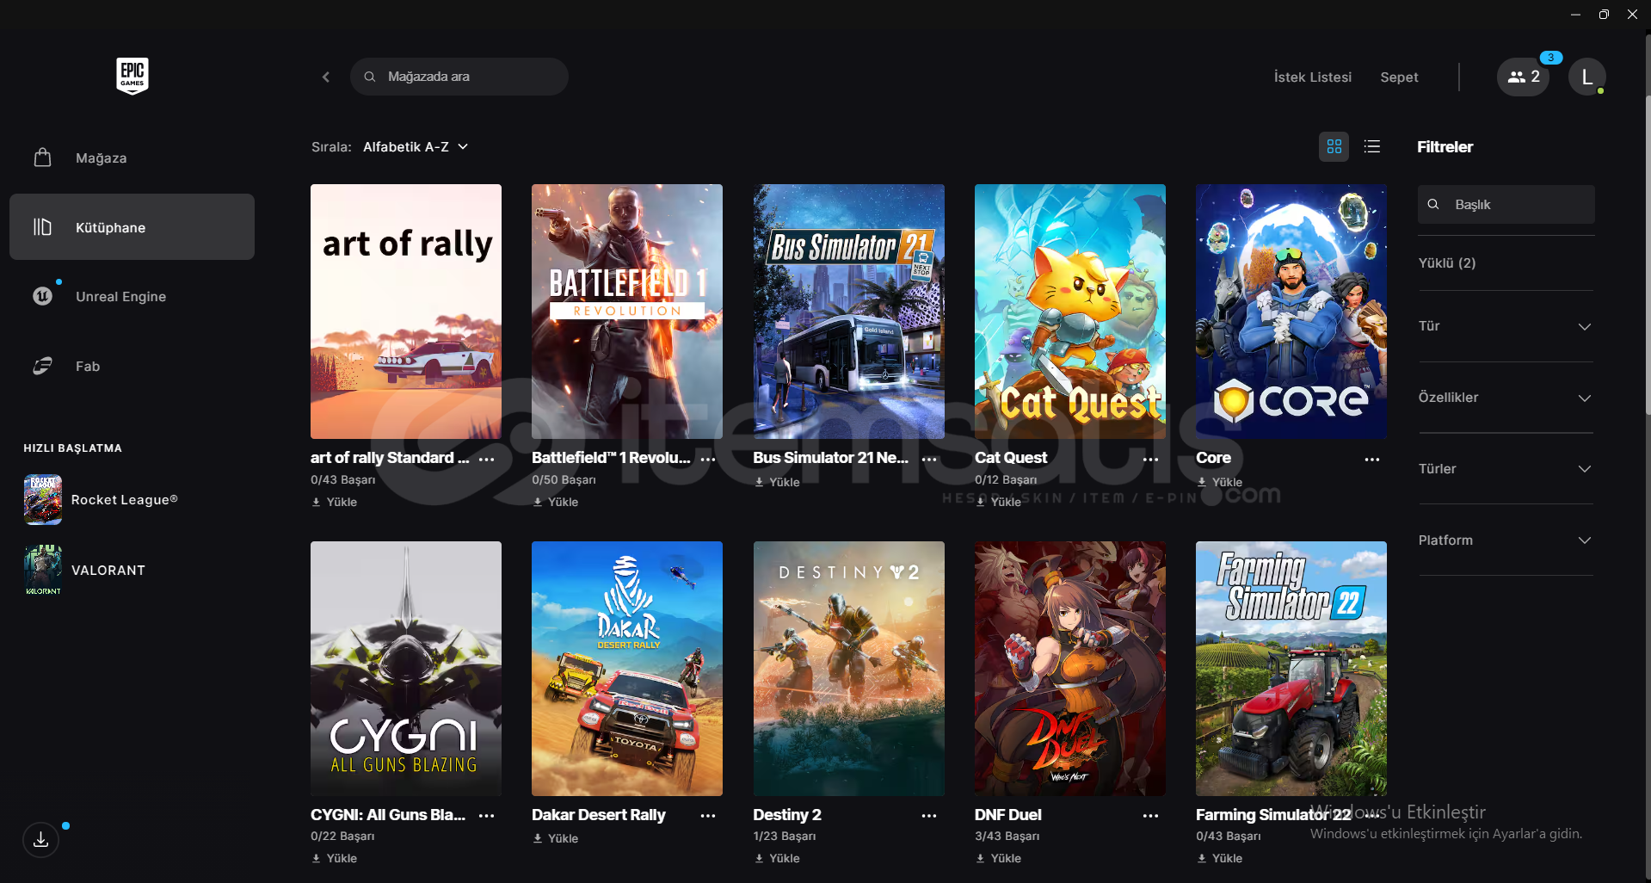This screenshot has height=883, width=1651.
Task: Open three-dot menu for Destiny 2
Action: (929, 815)
